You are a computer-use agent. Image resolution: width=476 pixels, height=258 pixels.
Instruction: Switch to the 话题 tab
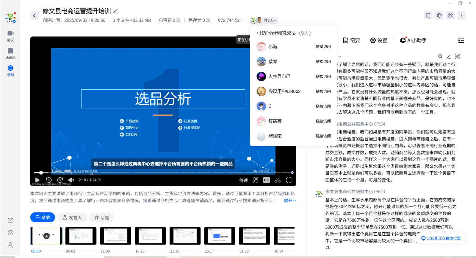click(101, 217)
